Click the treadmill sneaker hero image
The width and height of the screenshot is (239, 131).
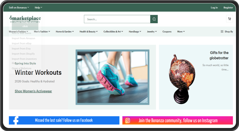point(113,77)
